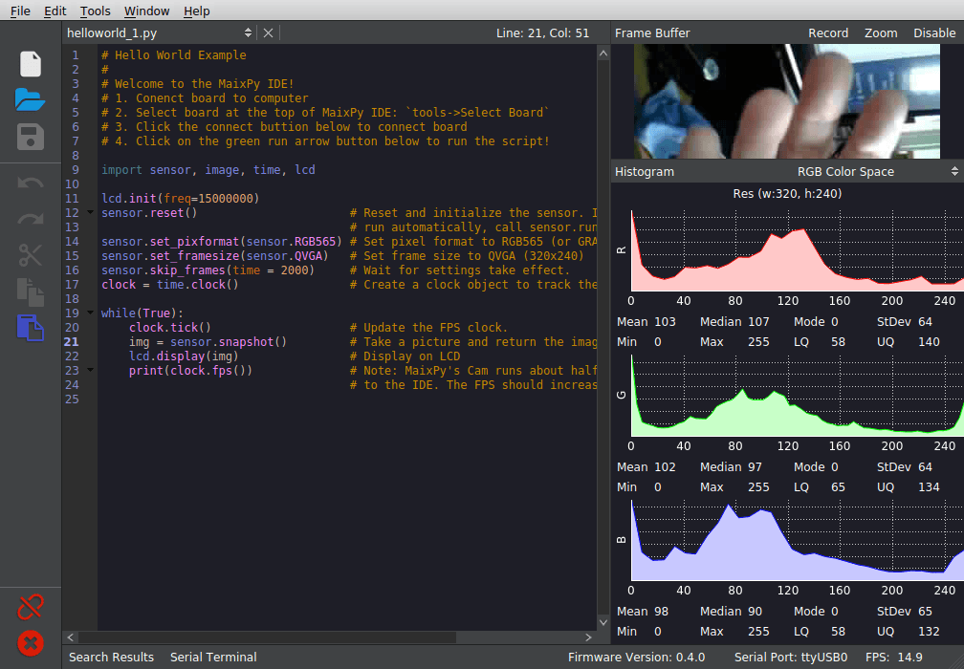Click the # Hello World Example comment
The width and height of the screenshot is (964, 669).
173,54
